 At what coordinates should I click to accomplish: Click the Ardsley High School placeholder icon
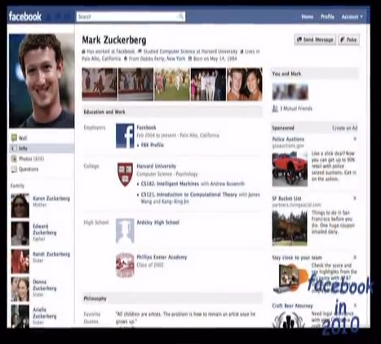pyautogui.click(x=125, y=230)
